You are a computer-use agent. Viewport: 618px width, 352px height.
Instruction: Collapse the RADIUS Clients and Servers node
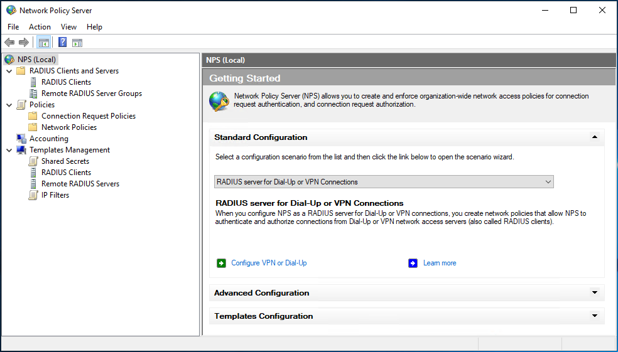point(9,72)
